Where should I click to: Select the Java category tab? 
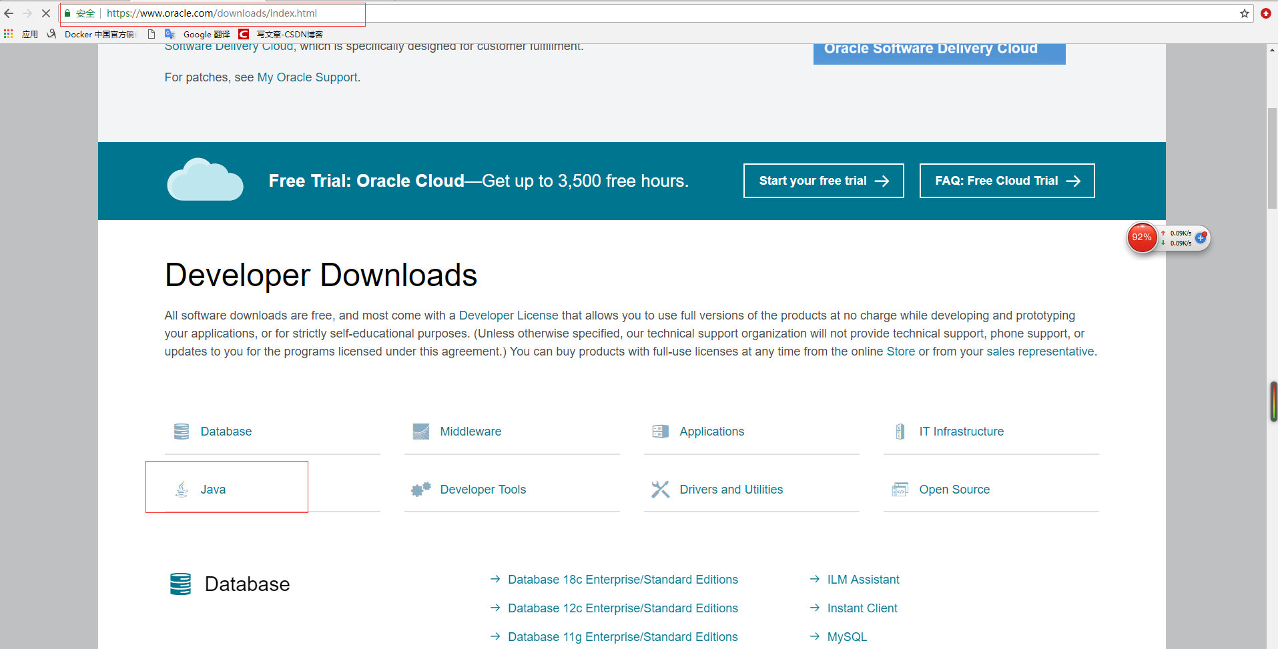(x=272, y=490)
